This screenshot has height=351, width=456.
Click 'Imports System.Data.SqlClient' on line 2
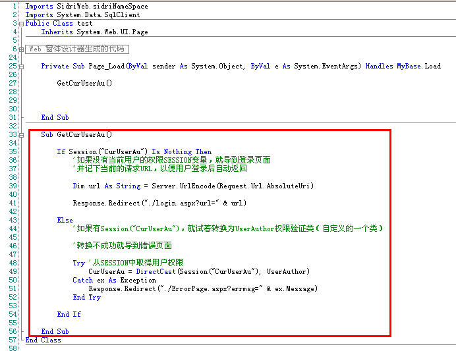82,14
